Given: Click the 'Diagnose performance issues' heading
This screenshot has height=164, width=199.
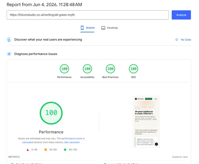Looking at the screenshot, I should coord(36,54).
